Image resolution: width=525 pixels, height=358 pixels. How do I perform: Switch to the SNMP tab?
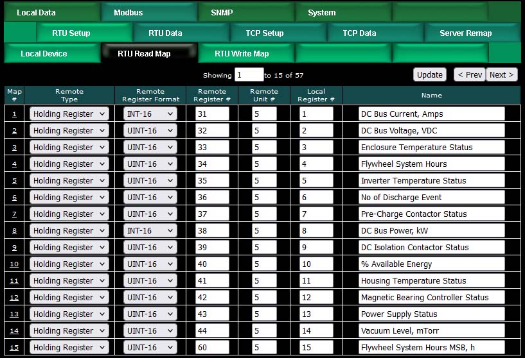(x=222, y=12)
